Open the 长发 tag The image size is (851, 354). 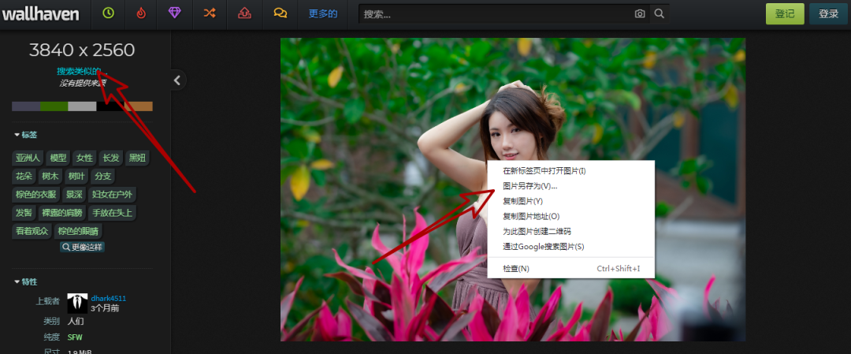click(111, 158)
